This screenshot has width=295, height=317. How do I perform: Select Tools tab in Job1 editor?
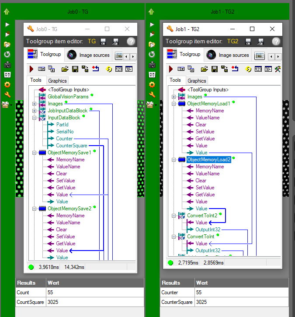(175, 80)
